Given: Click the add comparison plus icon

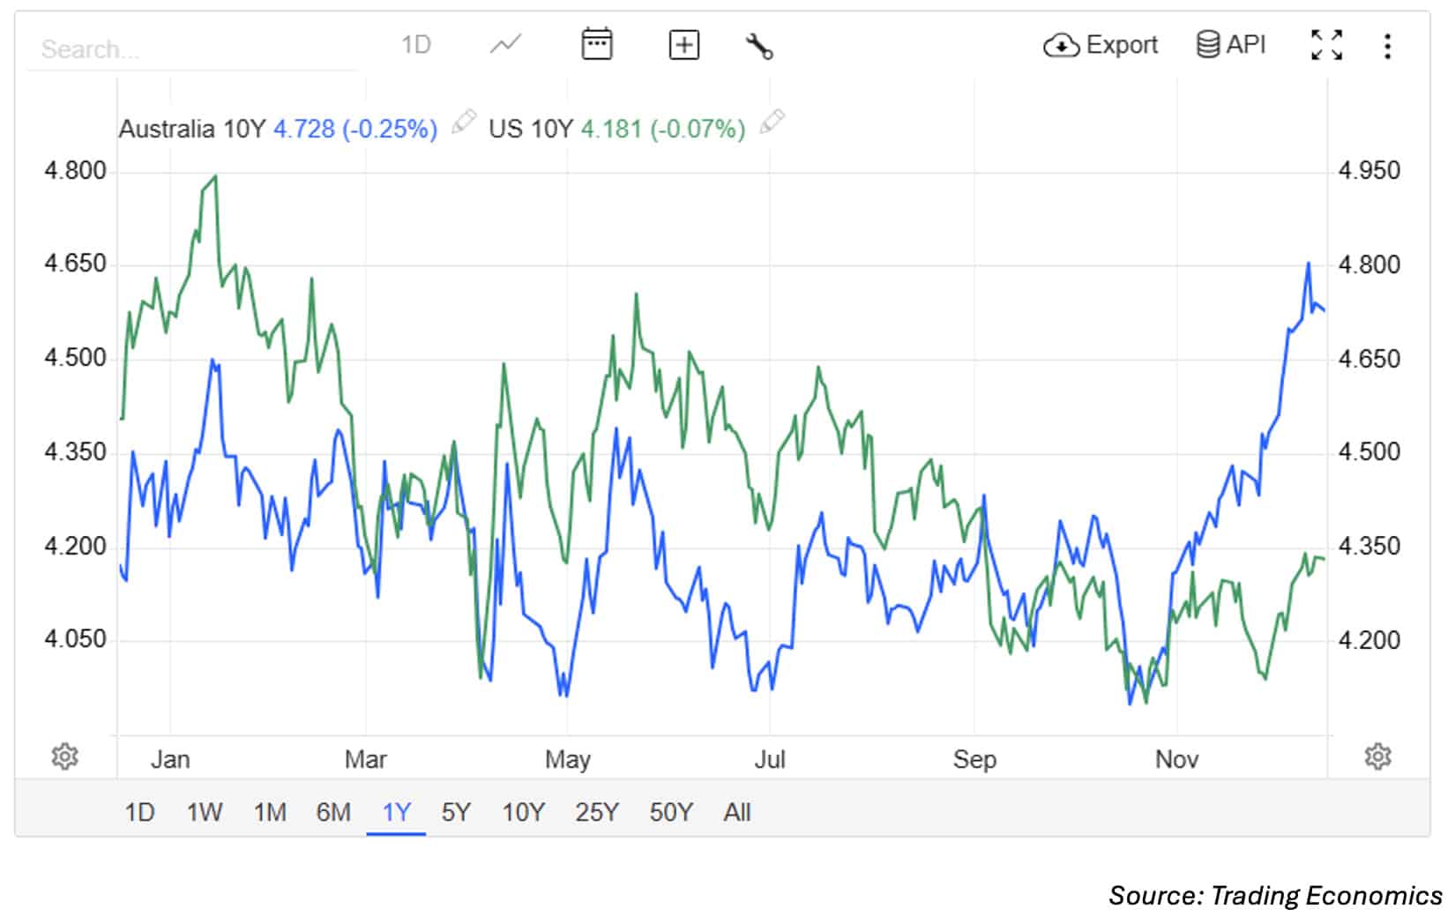Looking at the screenshot, I should tap(684, 44).
